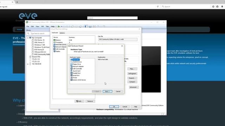Open the power options arrow beside play
The width and height of the screenshot is (225, 126).
(62, 27)
